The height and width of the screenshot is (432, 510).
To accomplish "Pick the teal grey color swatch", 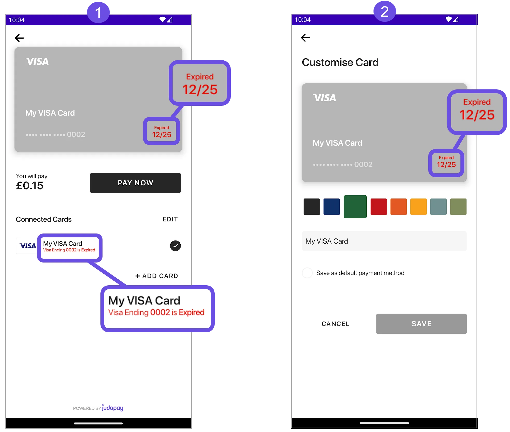I will pos(438,207).
